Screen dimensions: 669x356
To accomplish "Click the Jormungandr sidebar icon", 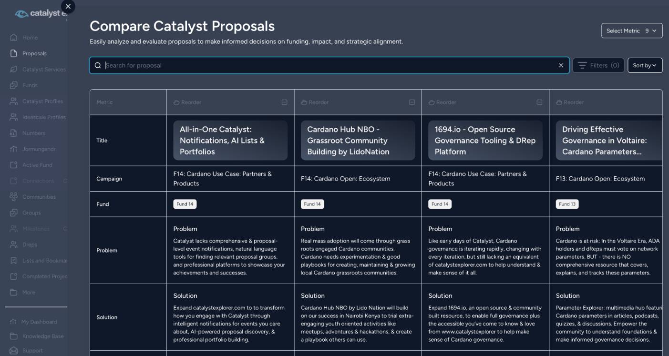I will (14, 149).
